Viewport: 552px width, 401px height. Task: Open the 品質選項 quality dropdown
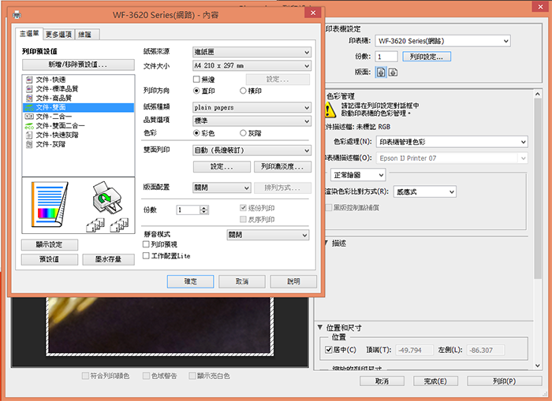coord(252,121)
